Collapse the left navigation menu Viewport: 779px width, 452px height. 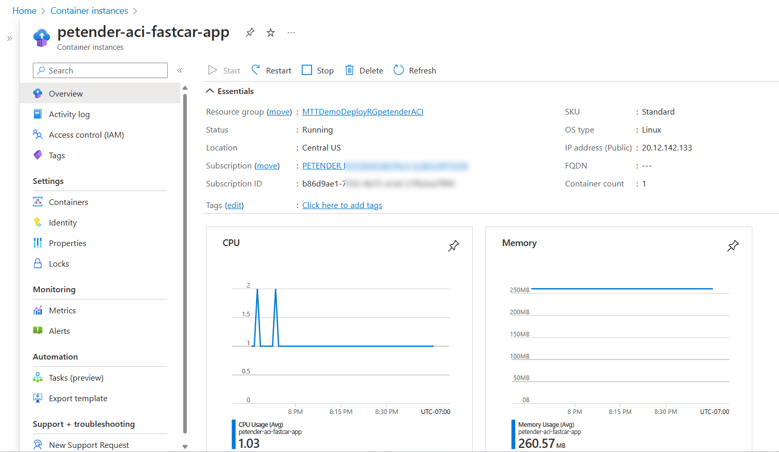coord(180,70)
